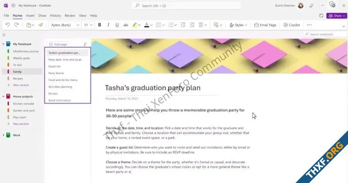Expand the Work notebook
Screen dimensions: 348x183
pos(4,135)
